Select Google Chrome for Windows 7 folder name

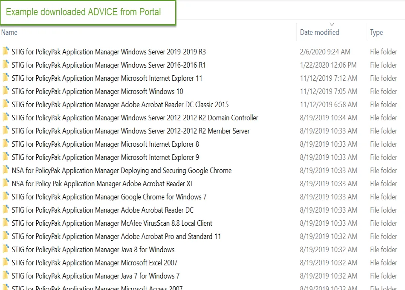[x=109, y=197]
